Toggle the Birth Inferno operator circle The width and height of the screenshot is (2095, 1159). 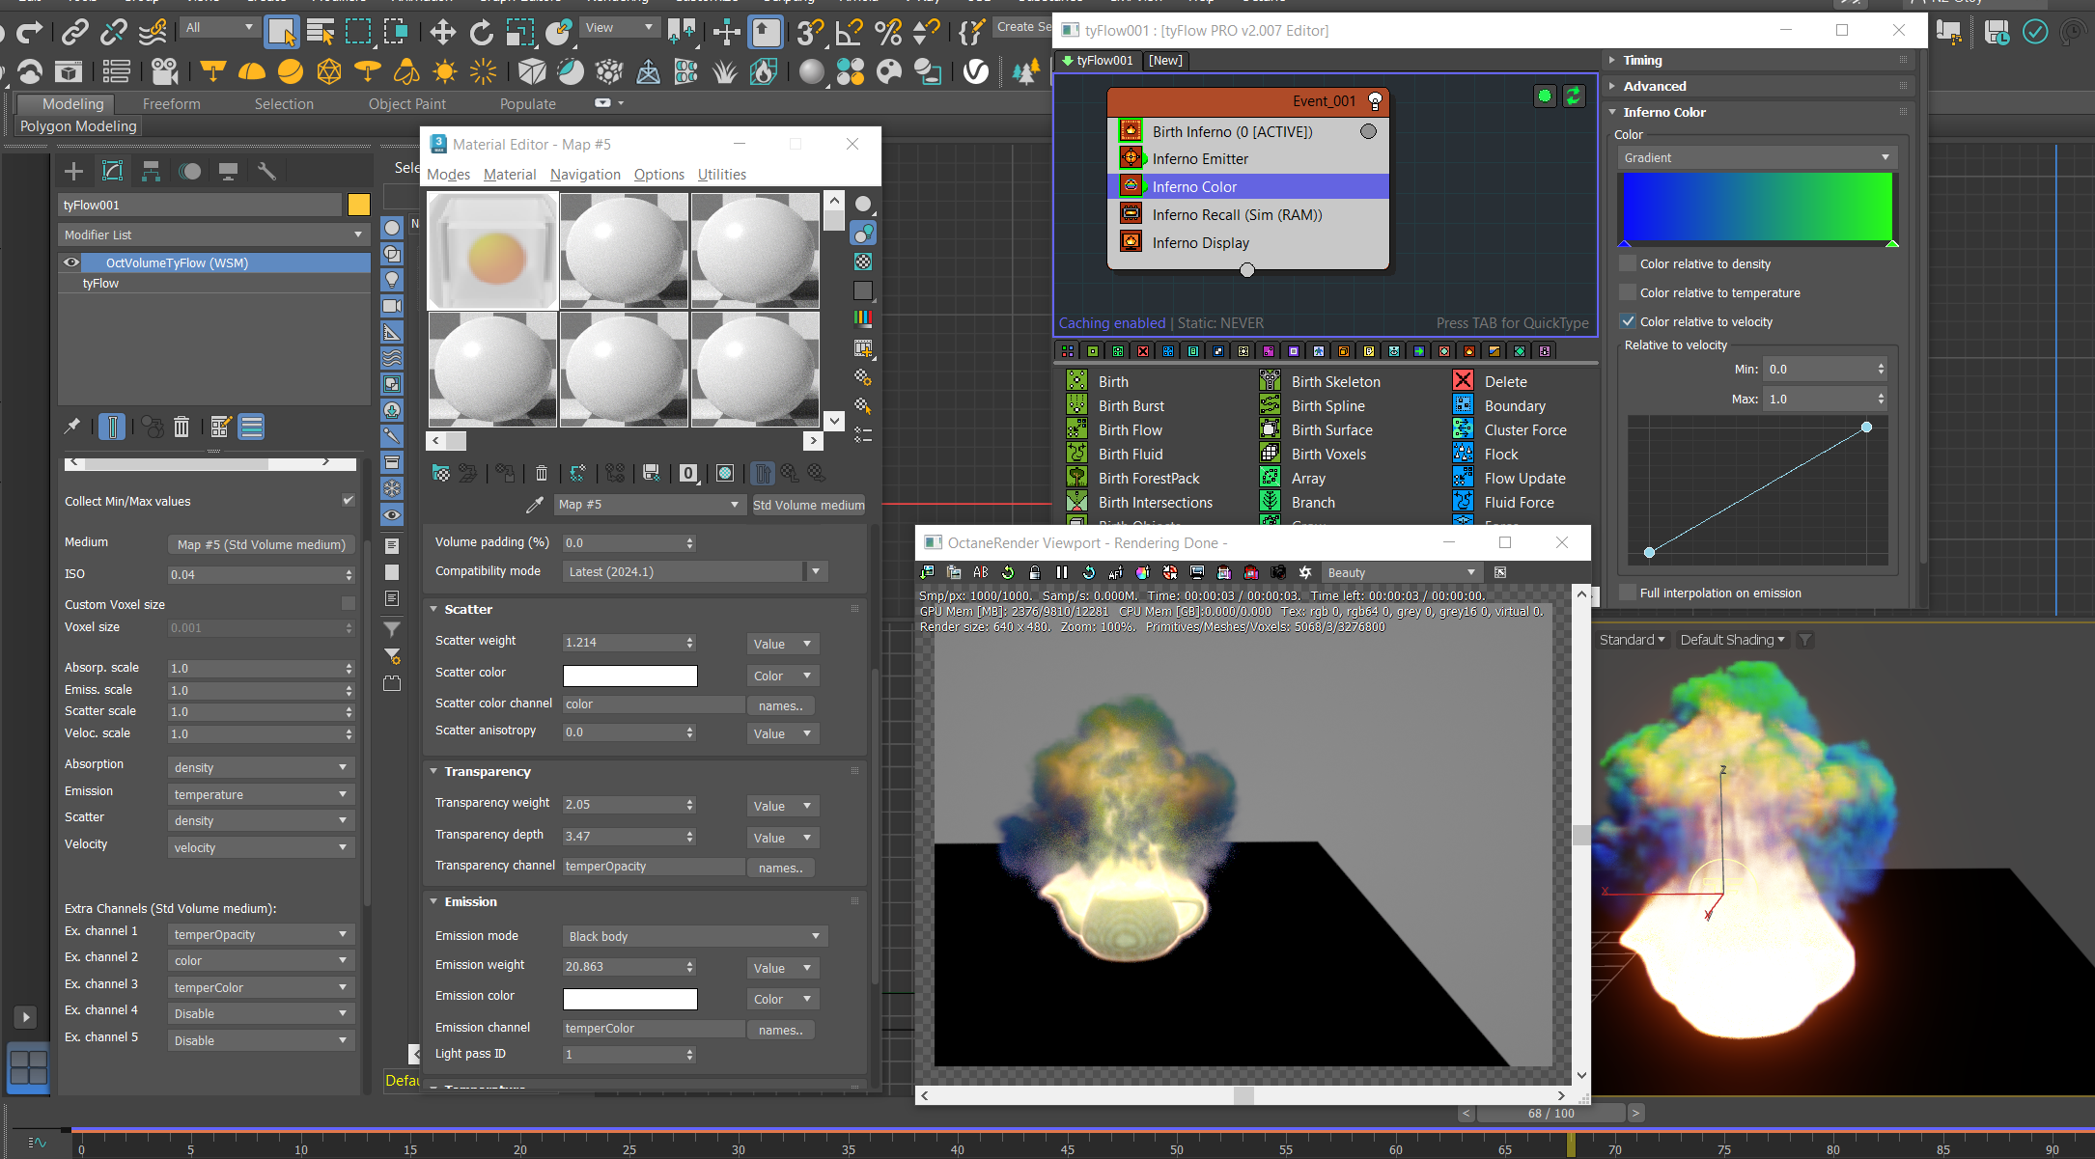1369,131
